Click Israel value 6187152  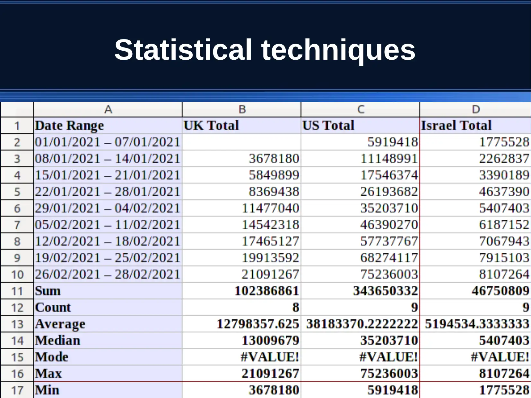pos(475,225)
